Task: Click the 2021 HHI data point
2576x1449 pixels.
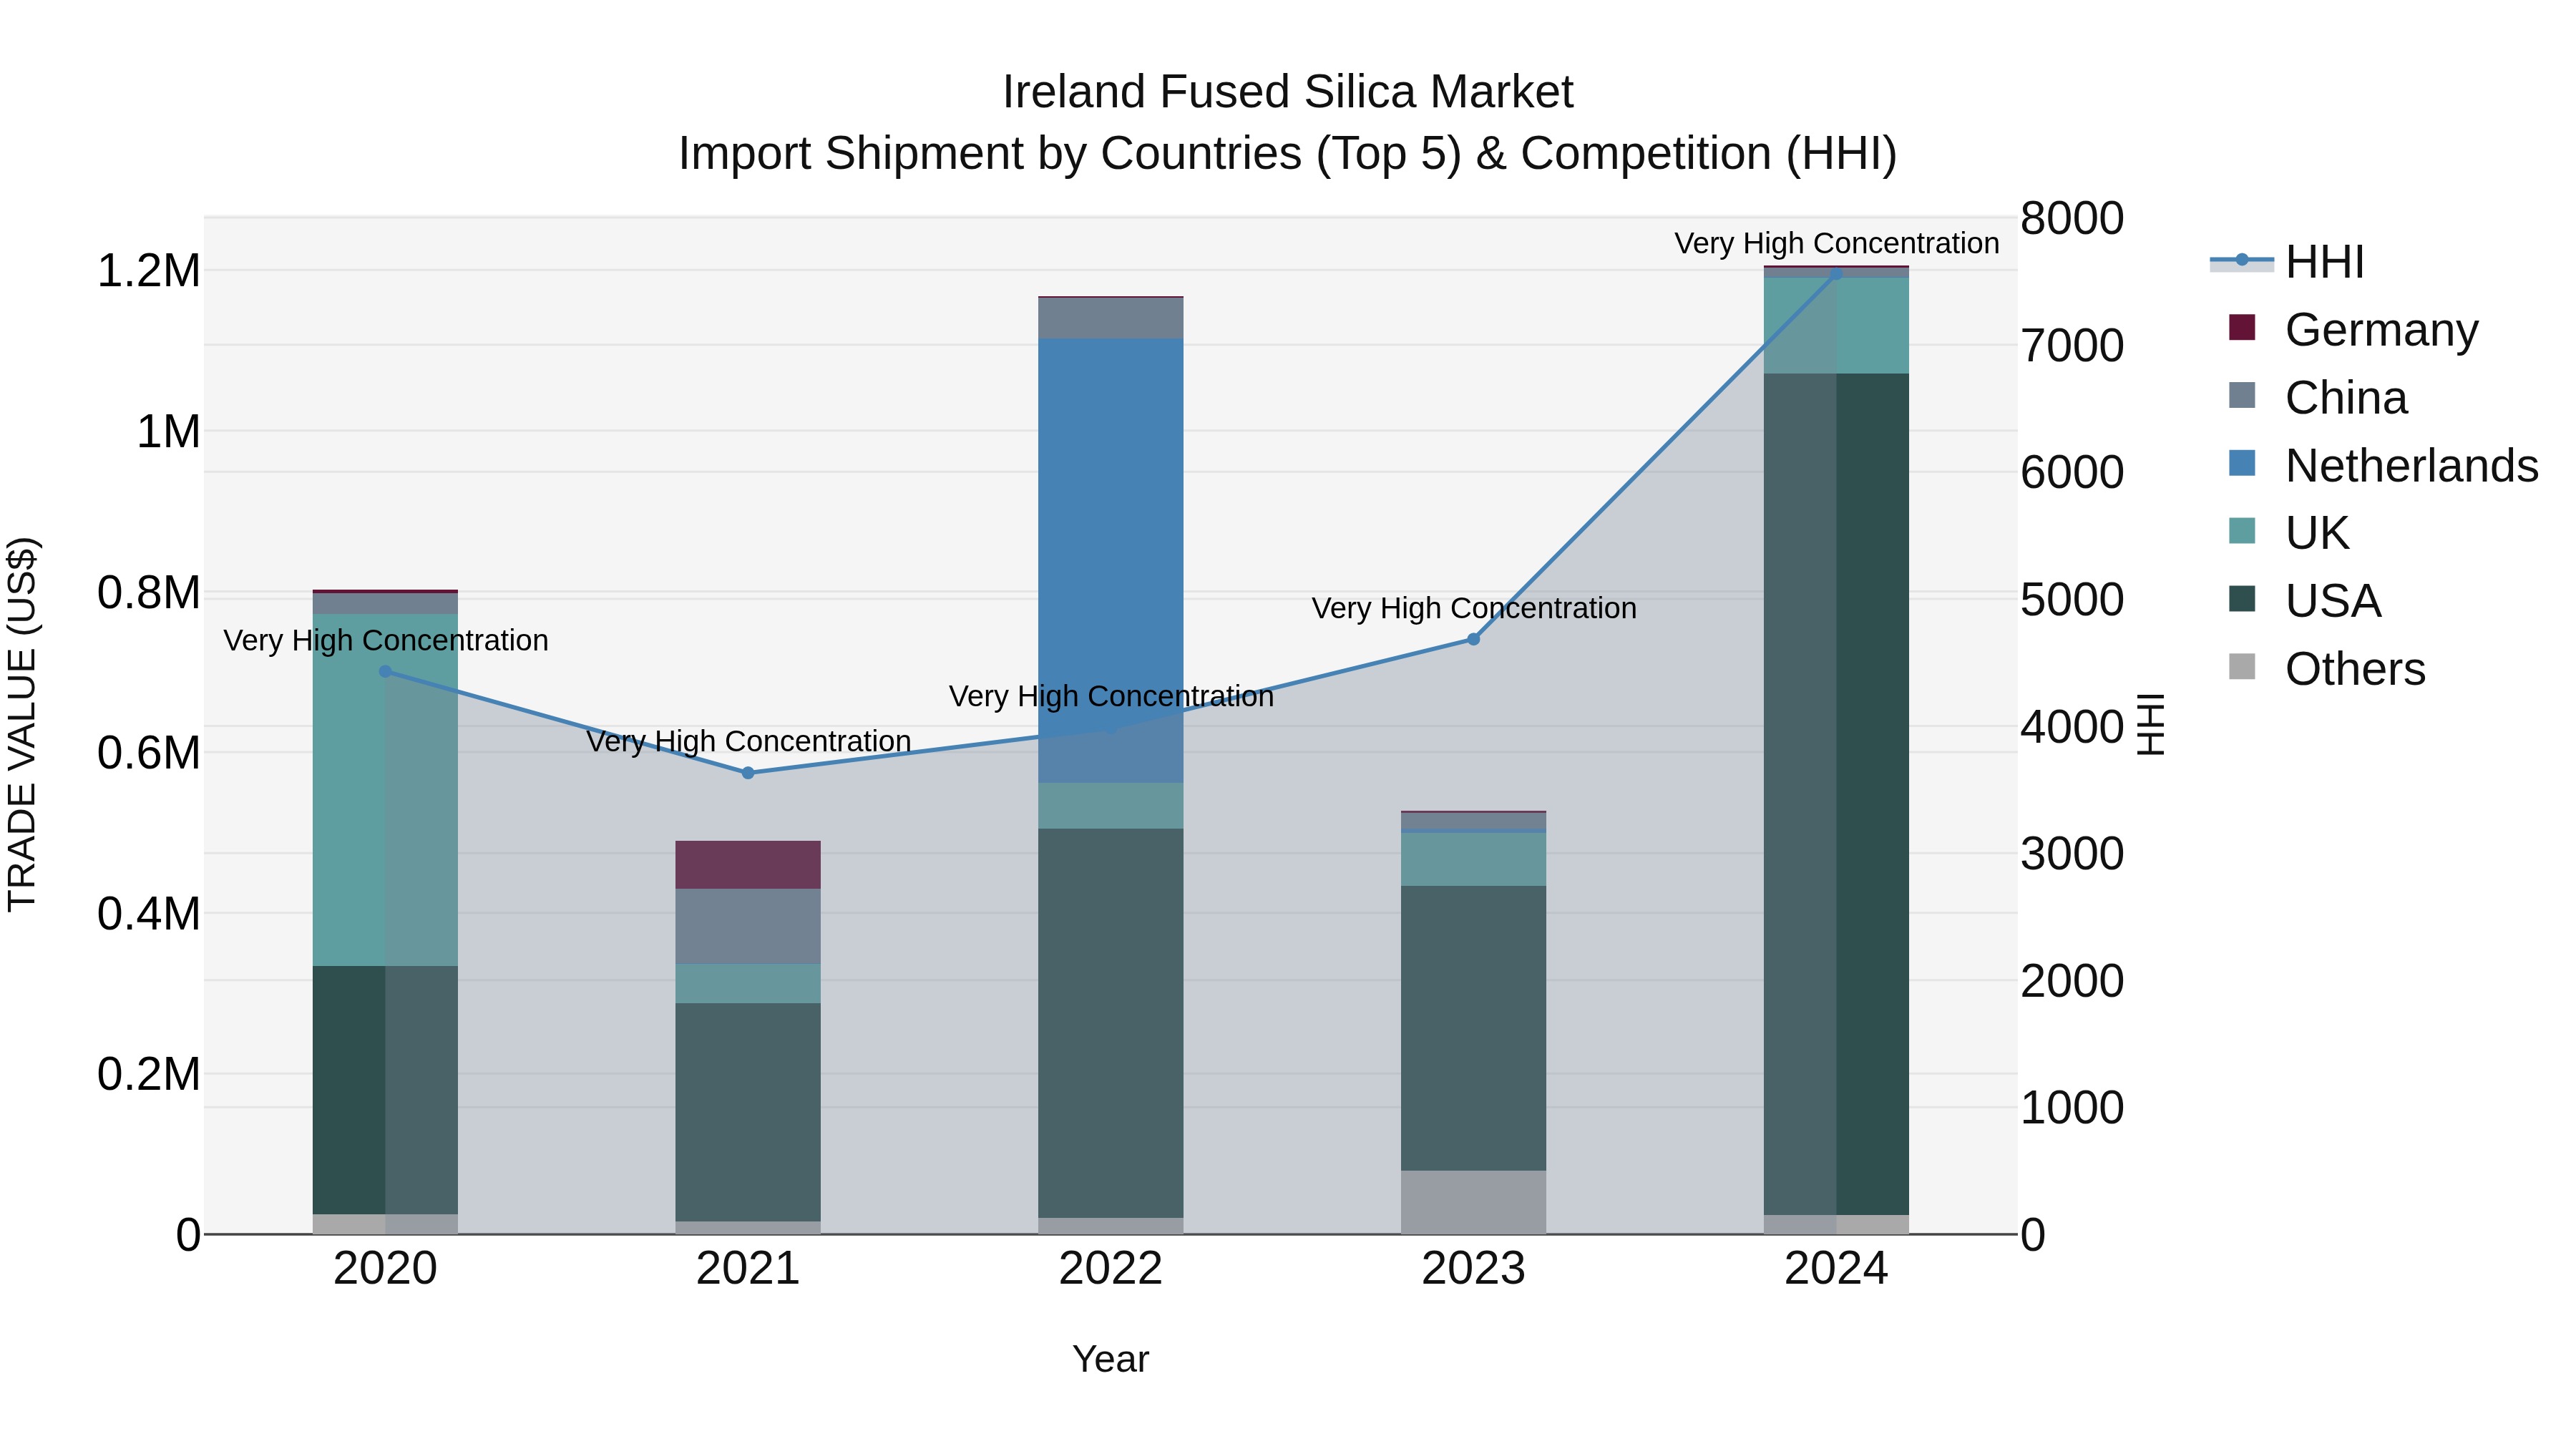Action: point(748,773)
